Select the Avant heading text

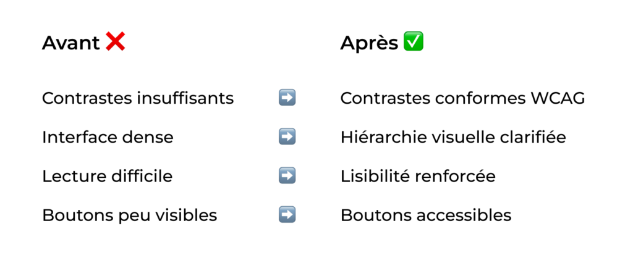pos(70,43)
